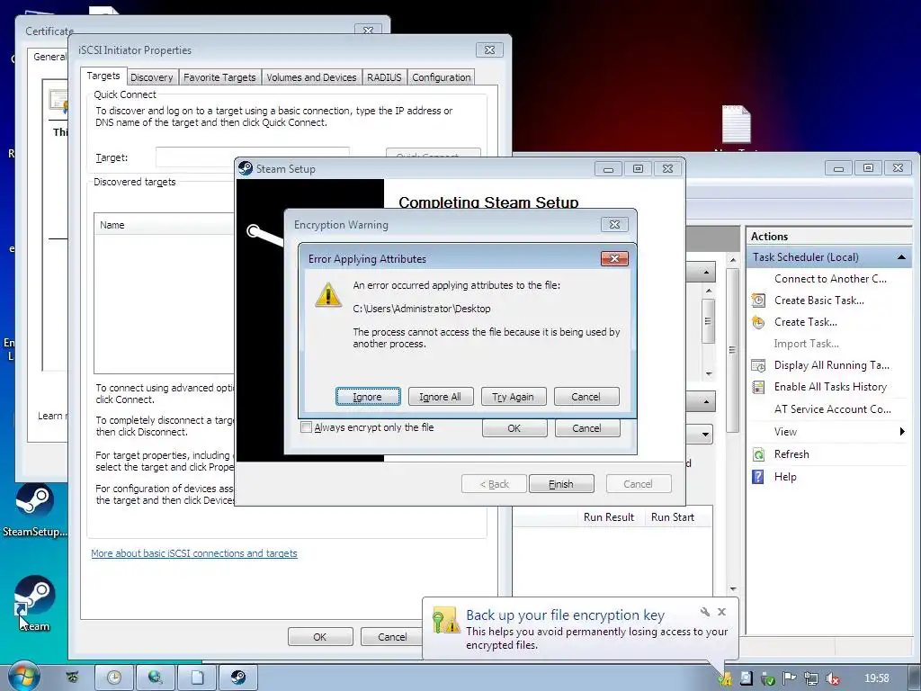Viewport: 921px width, 691px height.
Task: Click the Try Again button
Action: [514, 397]
